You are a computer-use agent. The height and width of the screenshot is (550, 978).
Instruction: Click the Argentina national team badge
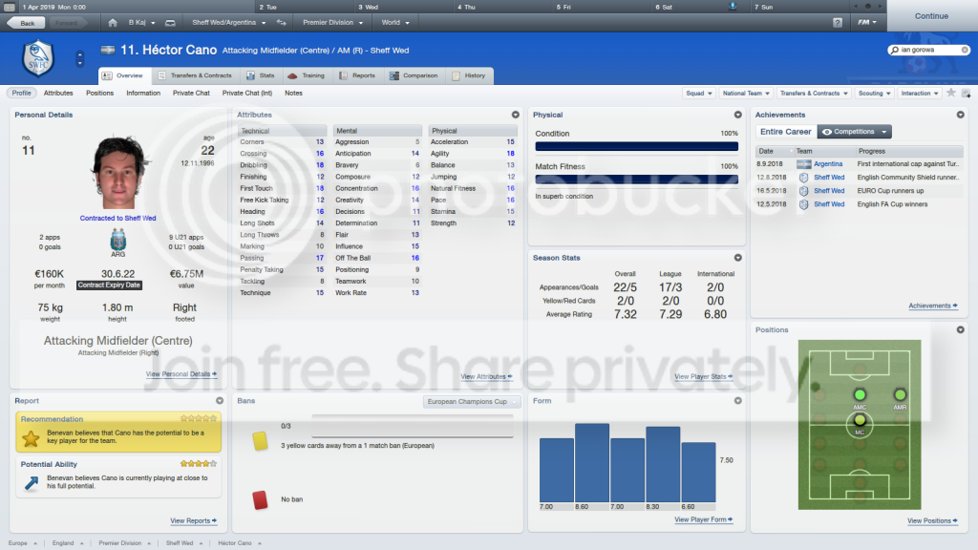tap(117, 240)
